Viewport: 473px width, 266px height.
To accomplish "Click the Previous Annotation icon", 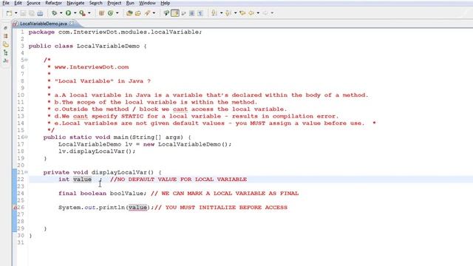I will 228,13.
